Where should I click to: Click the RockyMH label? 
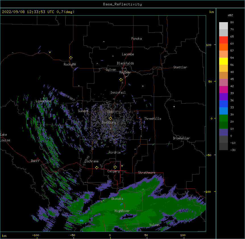70,64
